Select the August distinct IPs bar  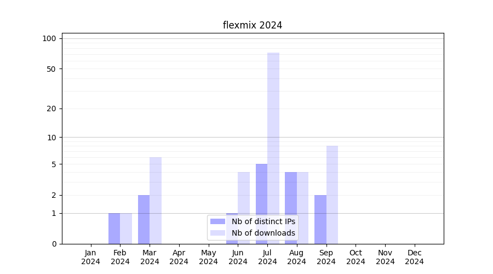(x=291, y=208)
